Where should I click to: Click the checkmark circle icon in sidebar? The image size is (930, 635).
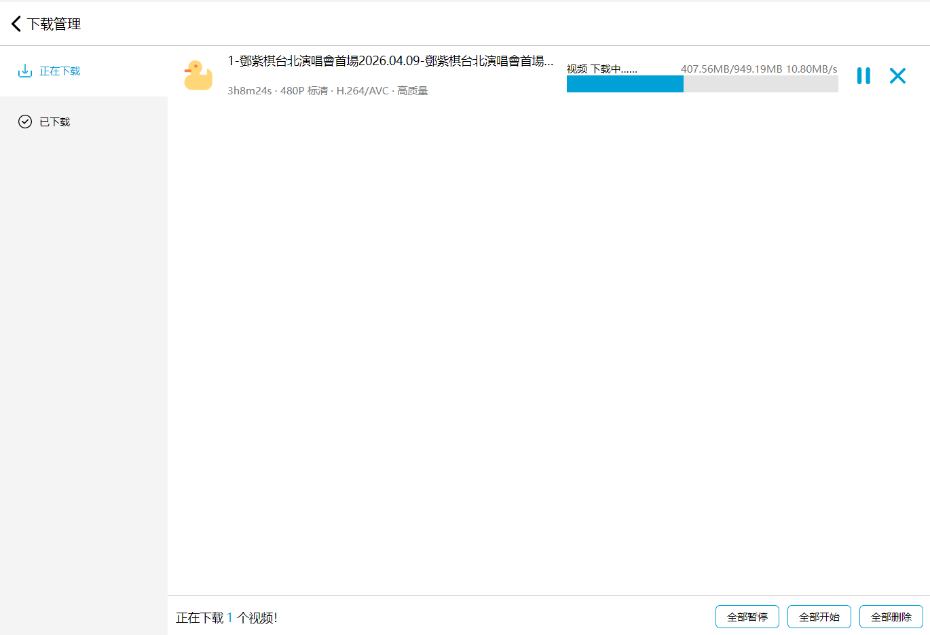(25, 122)
